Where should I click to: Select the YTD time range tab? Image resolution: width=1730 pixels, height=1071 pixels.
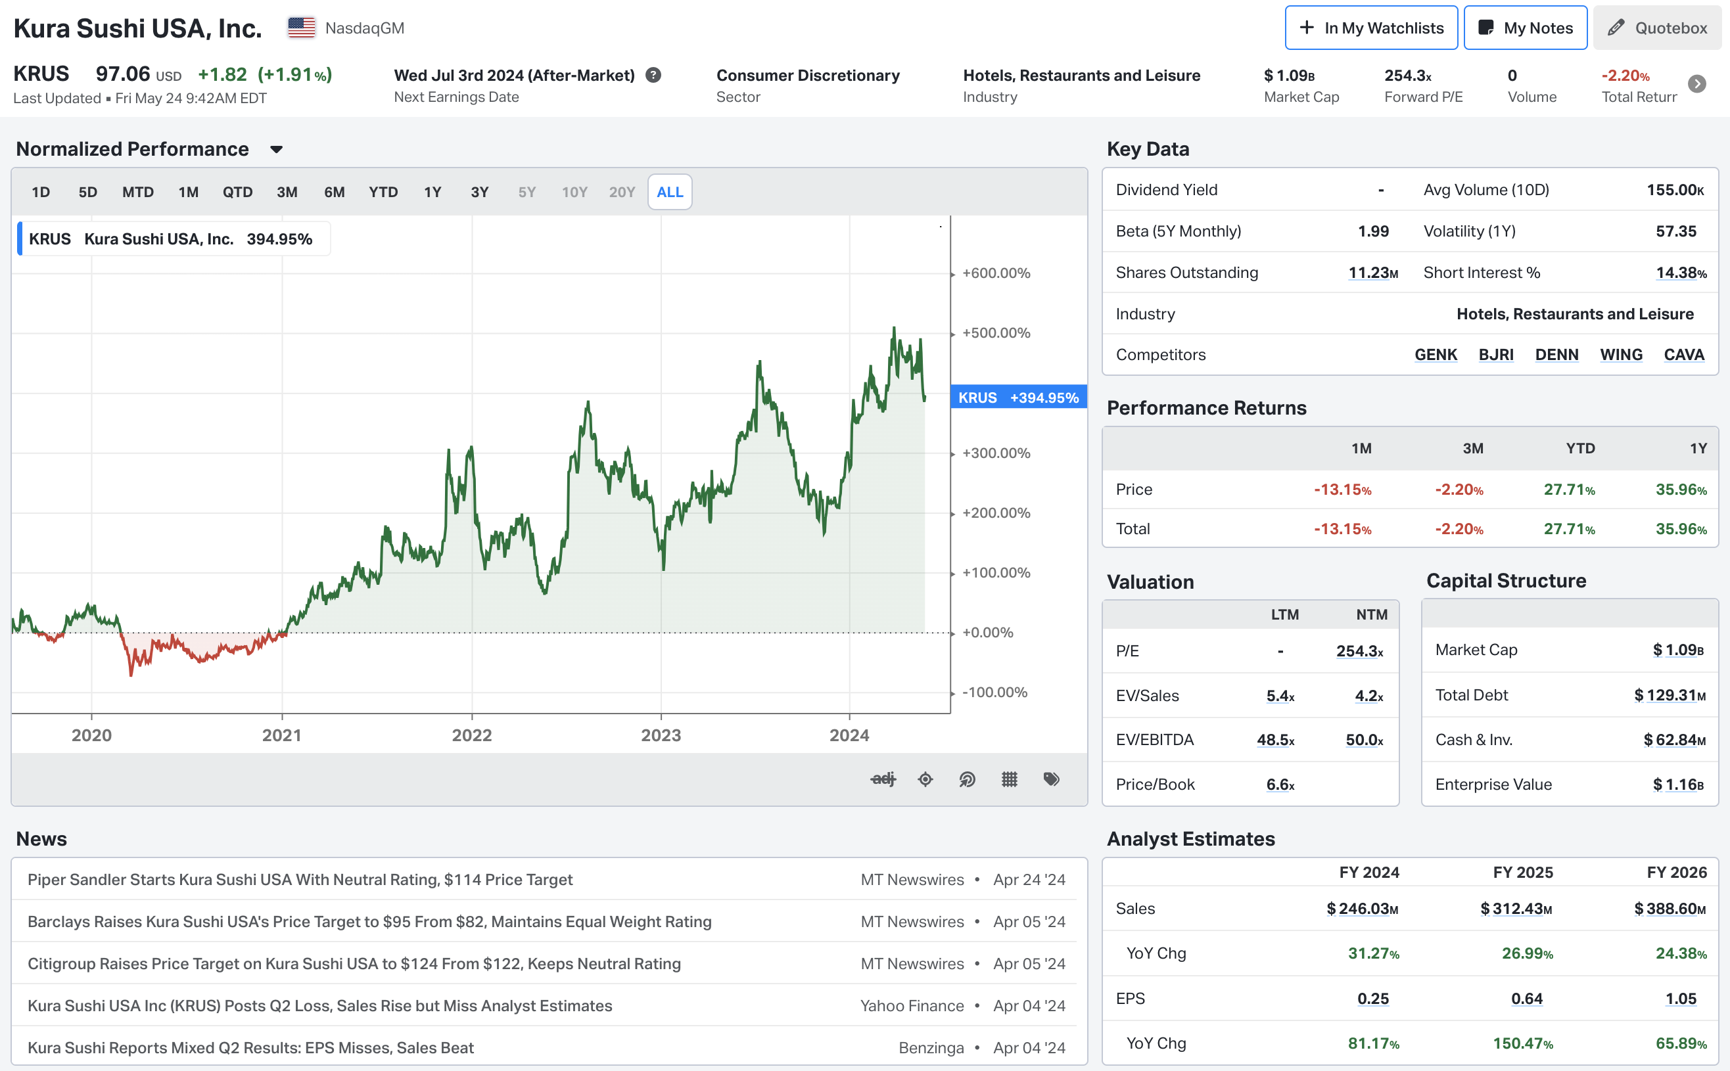[383, 192]
